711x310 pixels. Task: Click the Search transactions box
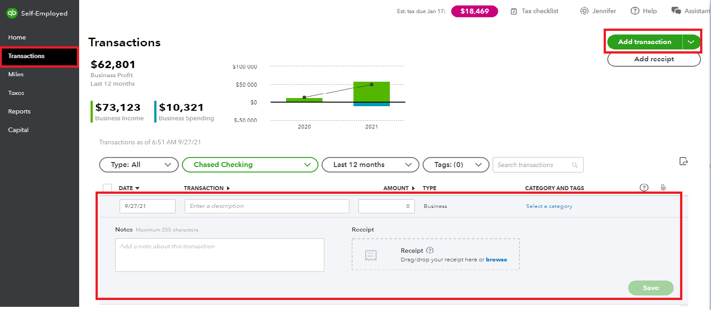coord(538,165)
